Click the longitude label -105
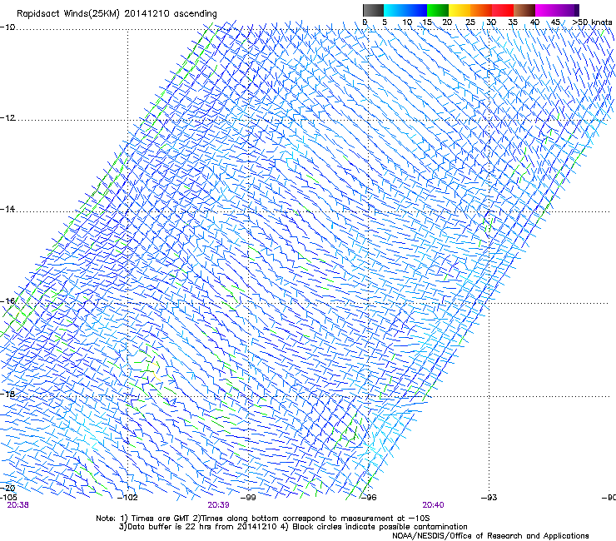 8,498
